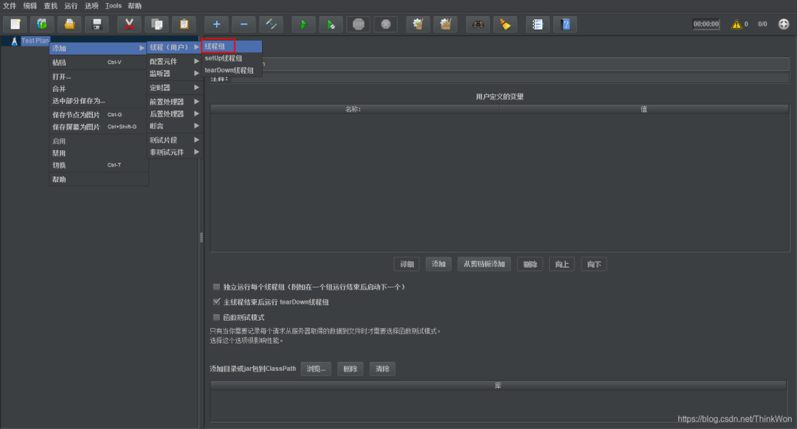Click the 向下 button
Image resolution: width=797 pixels, height=429 pixels.
coord(593,264)
